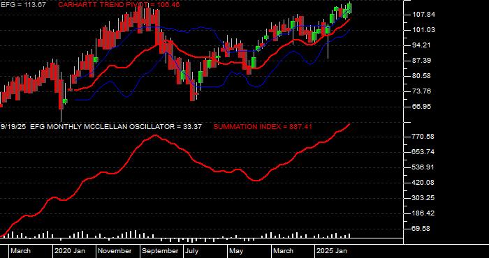Viewport: 489px width, 258px height.
Task: Select the March timeline label at far left
Action: pyautogui.click(x=20, y=251)
